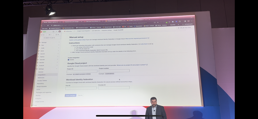The image size is (258, 119).
Task: Open the merge requests counter showing 1
Action: (x=50, y=35)
